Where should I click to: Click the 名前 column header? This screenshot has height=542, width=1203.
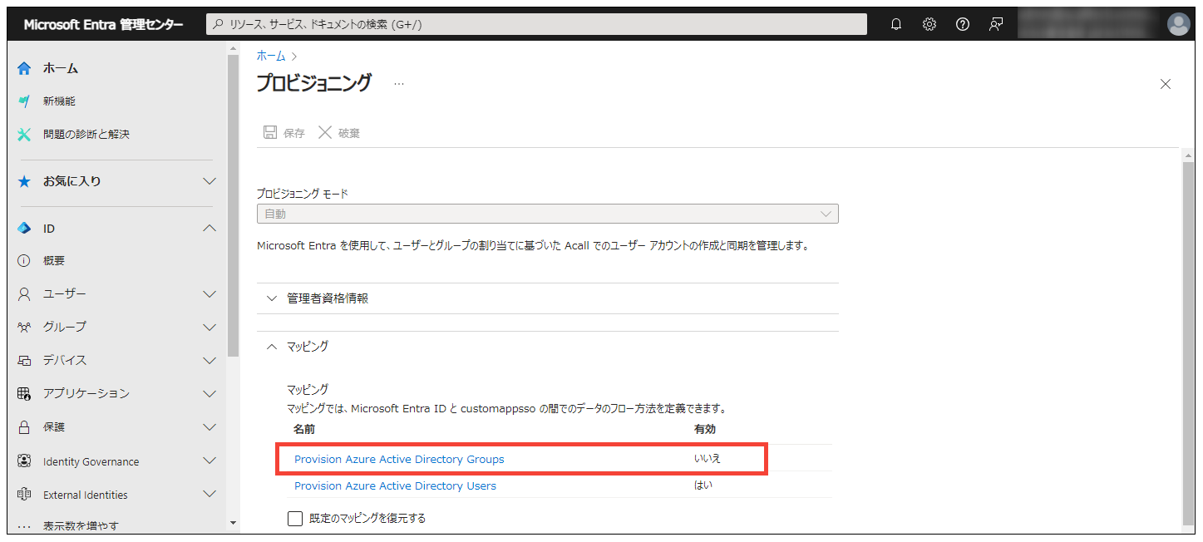click(x=304, y=429)
